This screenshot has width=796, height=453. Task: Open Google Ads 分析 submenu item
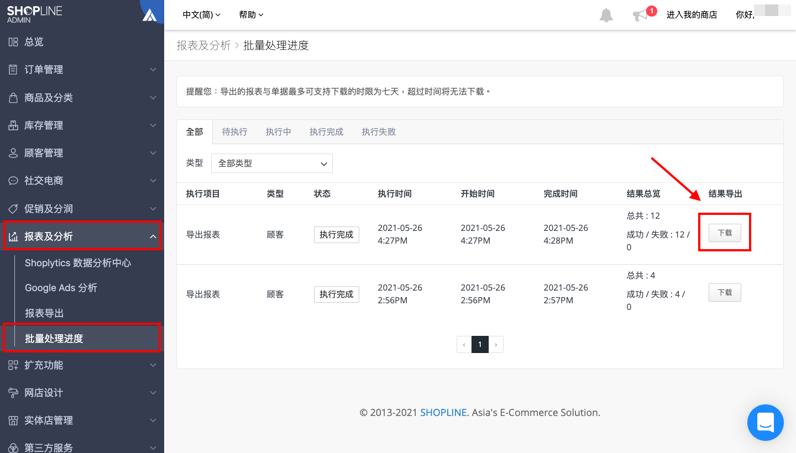(x=61, y=288)
